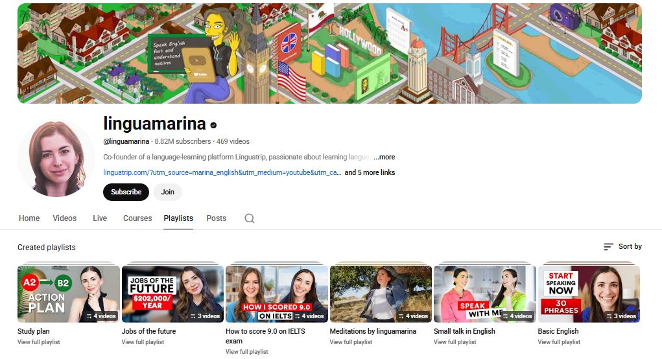The width and height of the screenshot is (662, 359).
Task: Open the Posts tab
Action: tap(217, 218)
